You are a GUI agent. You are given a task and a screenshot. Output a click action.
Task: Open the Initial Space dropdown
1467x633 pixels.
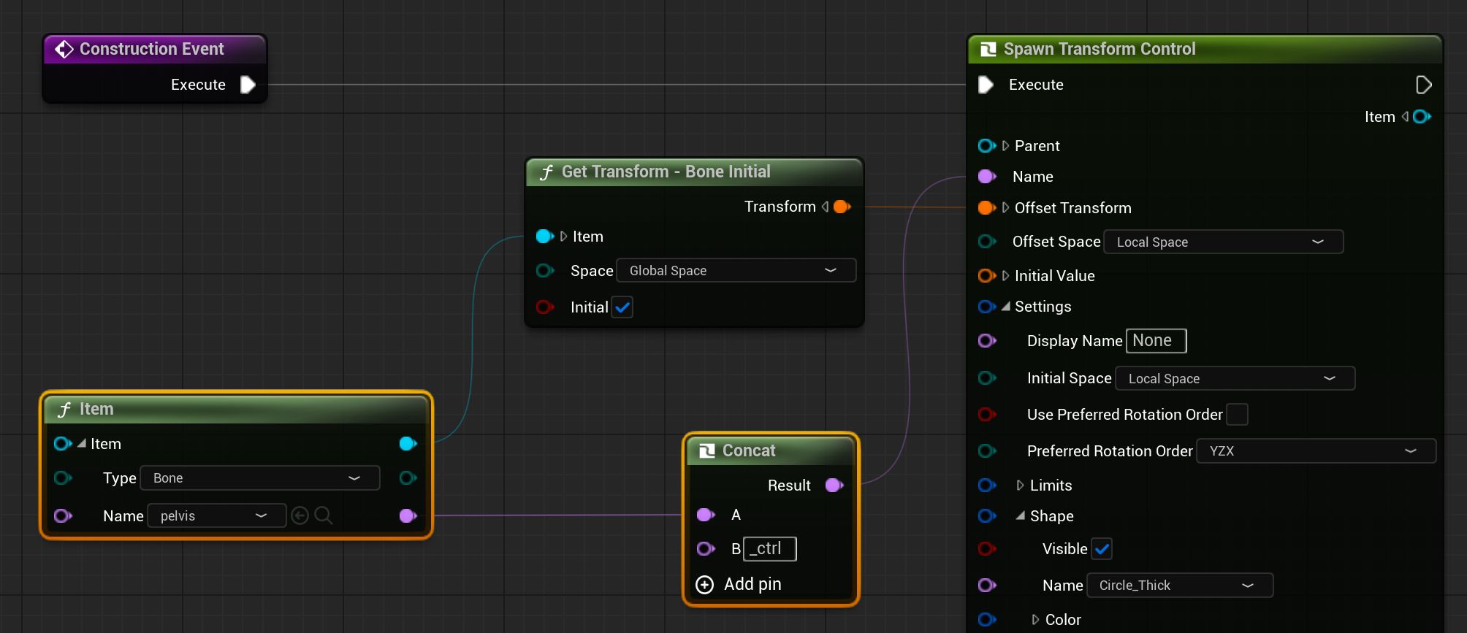pyautogui.click(x=1235, y=378)
